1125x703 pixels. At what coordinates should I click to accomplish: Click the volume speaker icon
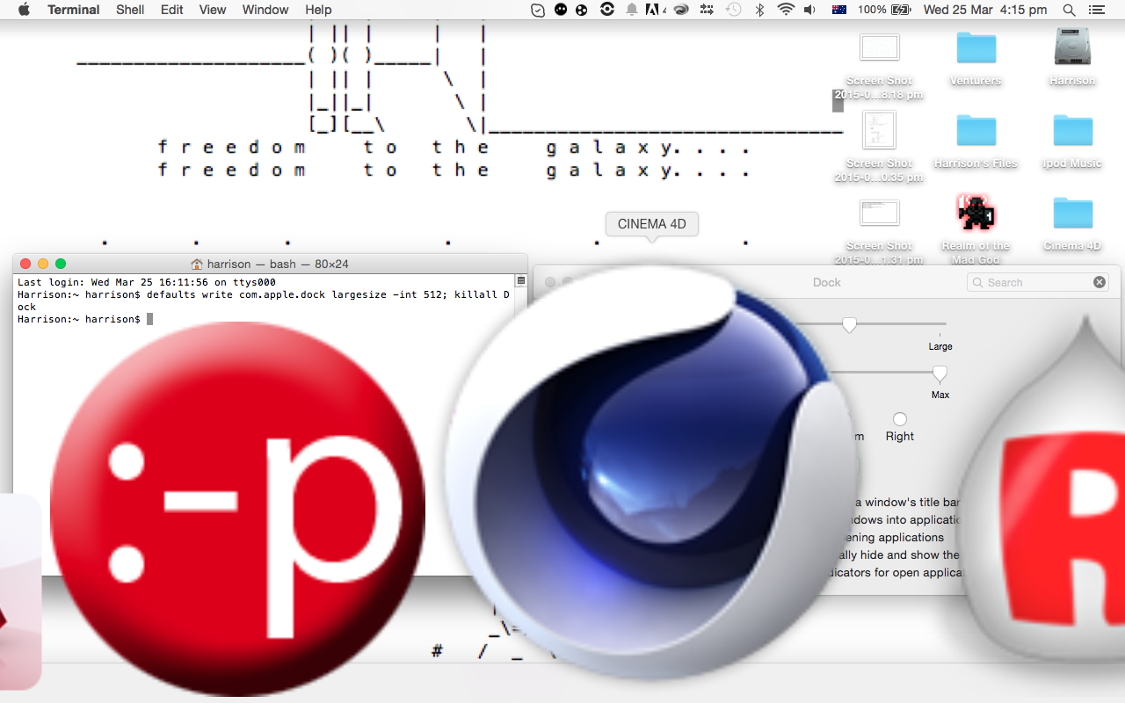(810, 10)
